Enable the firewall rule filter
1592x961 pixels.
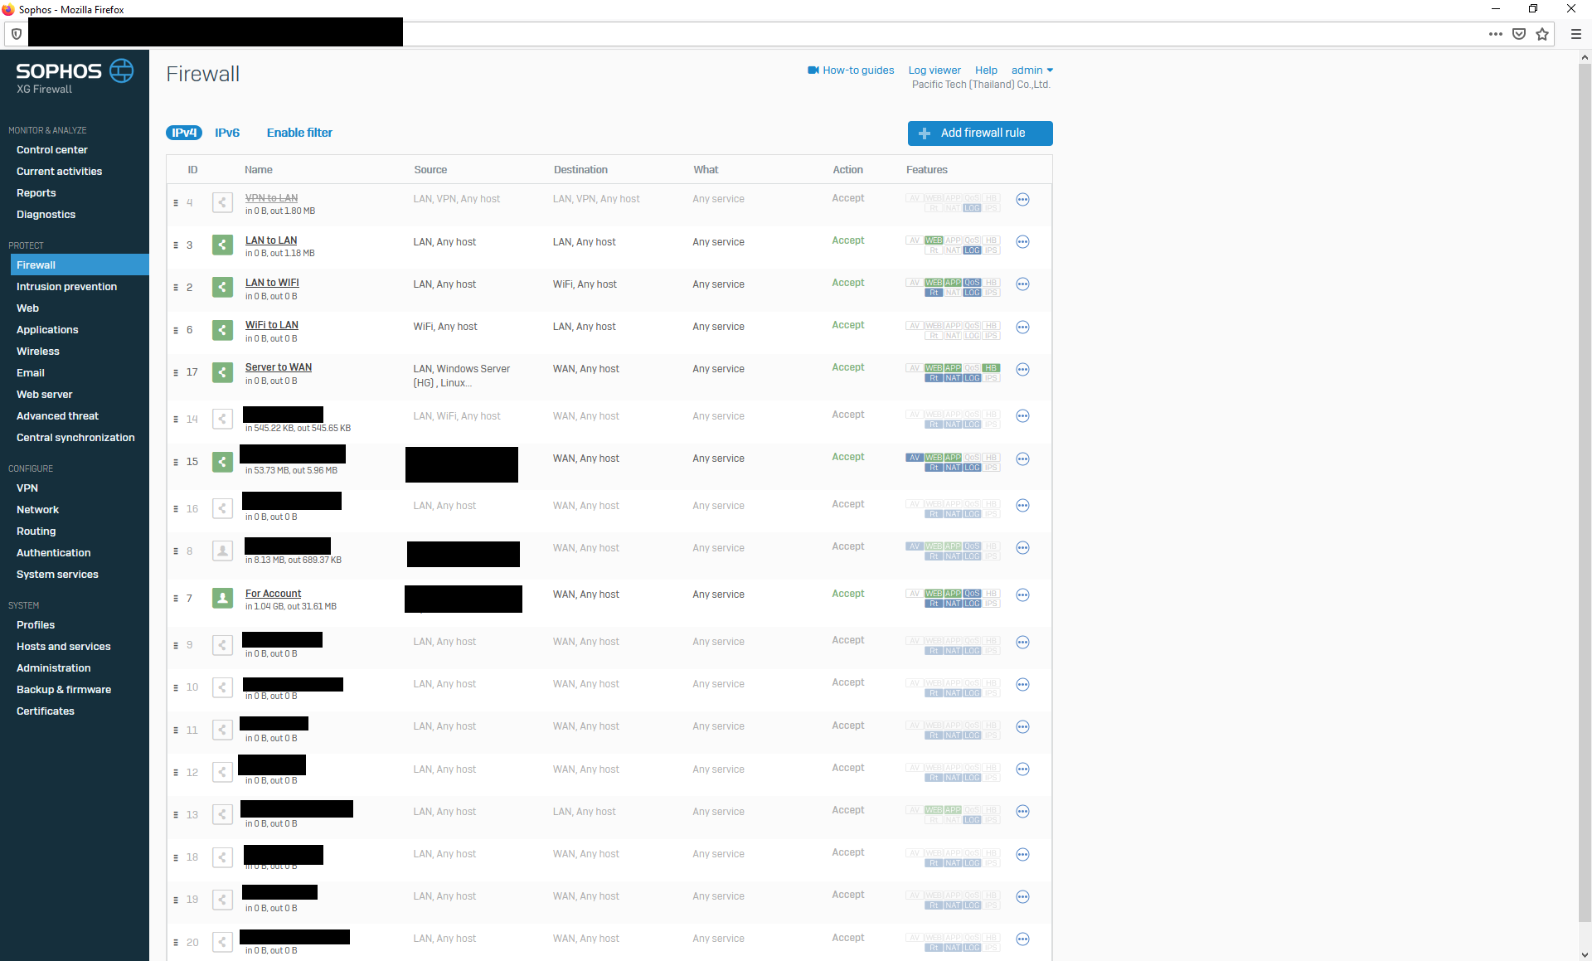tap(299, 133)
